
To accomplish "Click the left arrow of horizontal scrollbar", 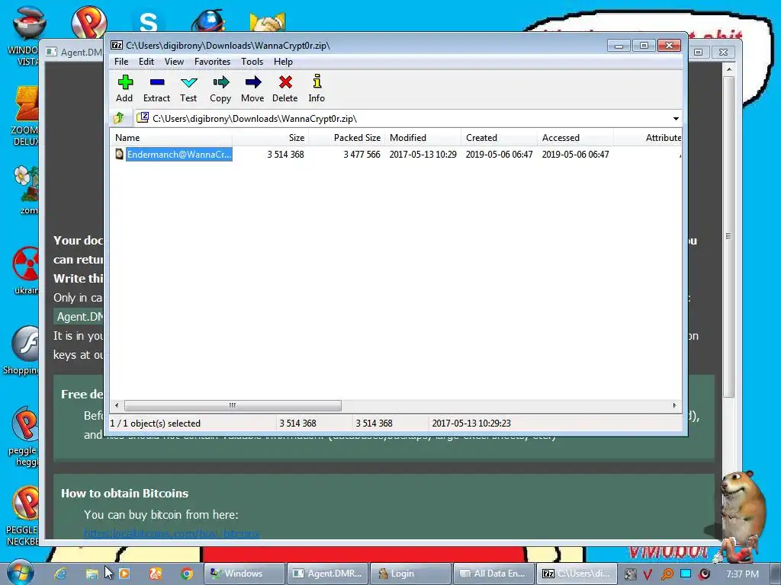I will point(117,405).
